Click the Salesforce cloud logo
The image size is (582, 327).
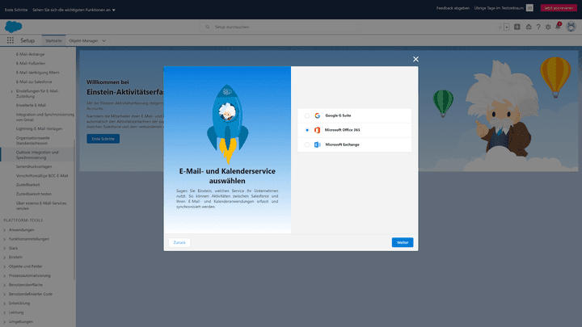click(11, 27)
